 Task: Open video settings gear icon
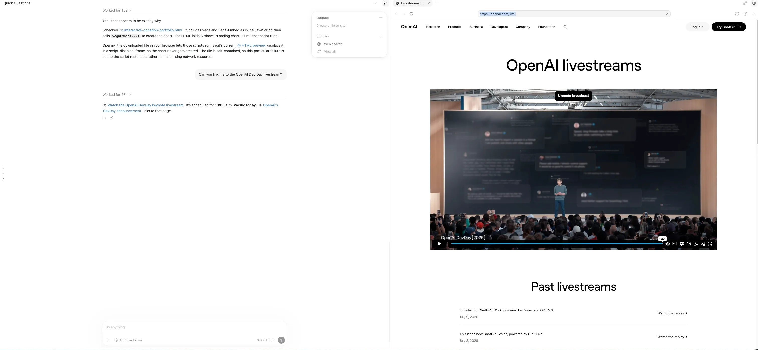[x=682, y=244]
